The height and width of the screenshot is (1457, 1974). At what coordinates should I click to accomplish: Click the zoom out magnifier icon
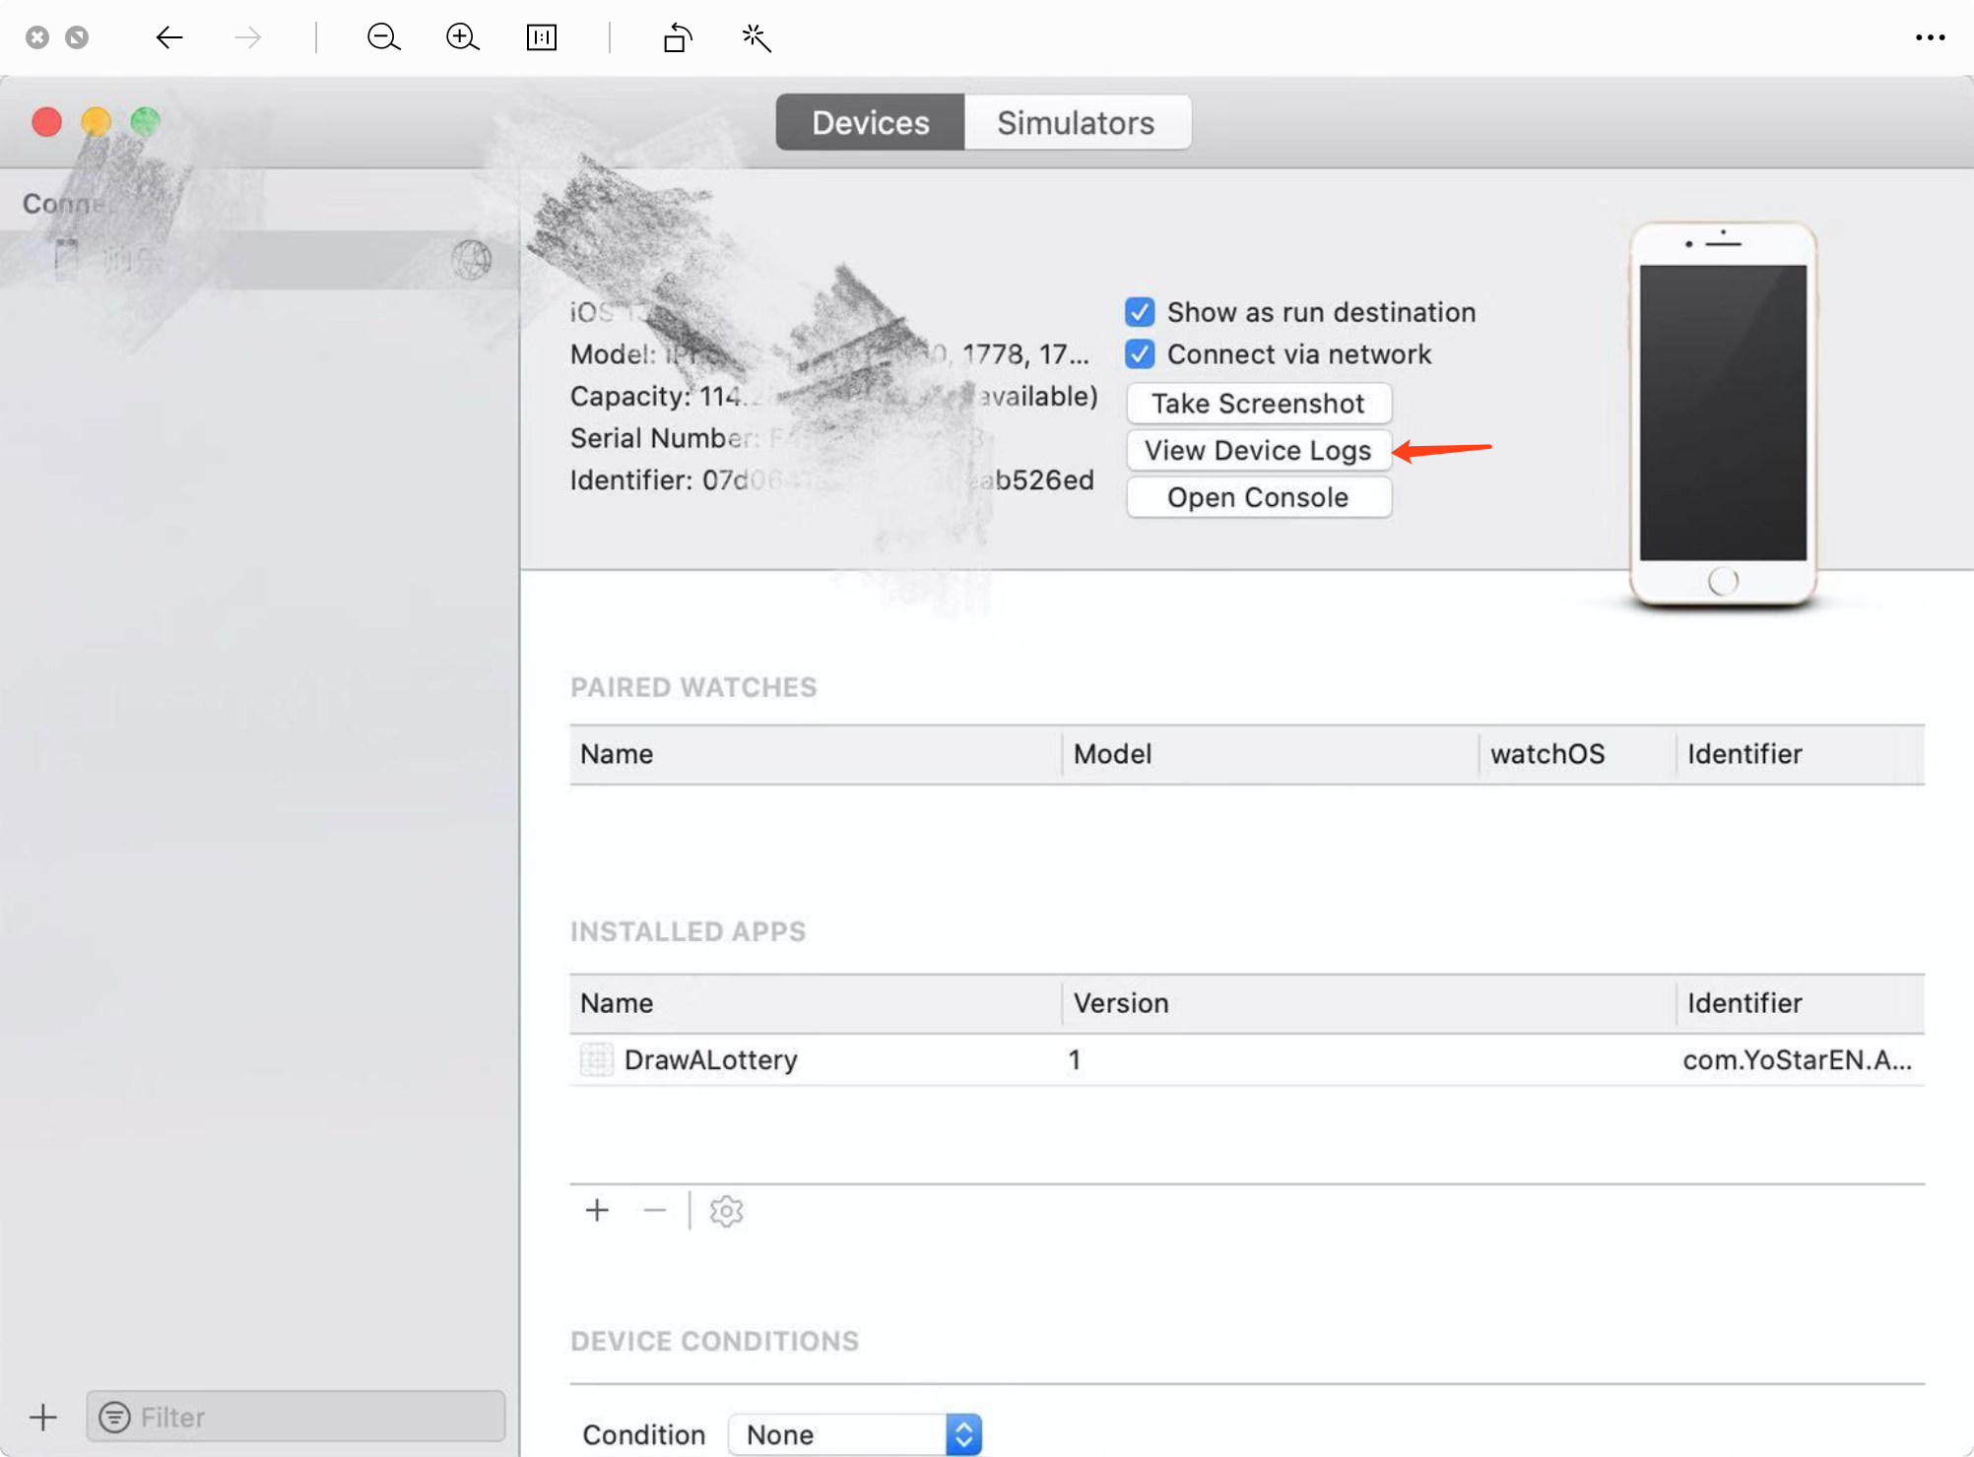pyautogui.click(x=383, y=37)
